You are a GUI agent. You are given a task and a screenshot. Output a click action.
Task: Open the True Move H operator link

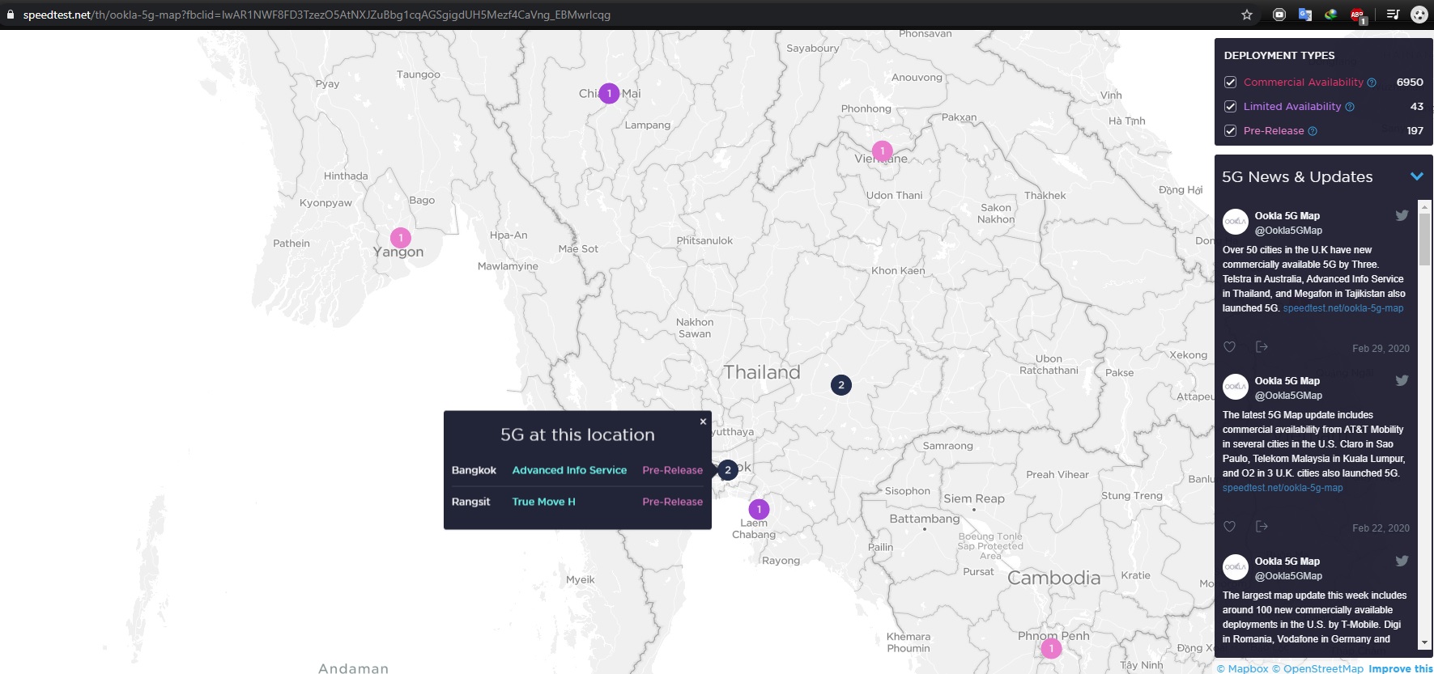pos(543,502)
